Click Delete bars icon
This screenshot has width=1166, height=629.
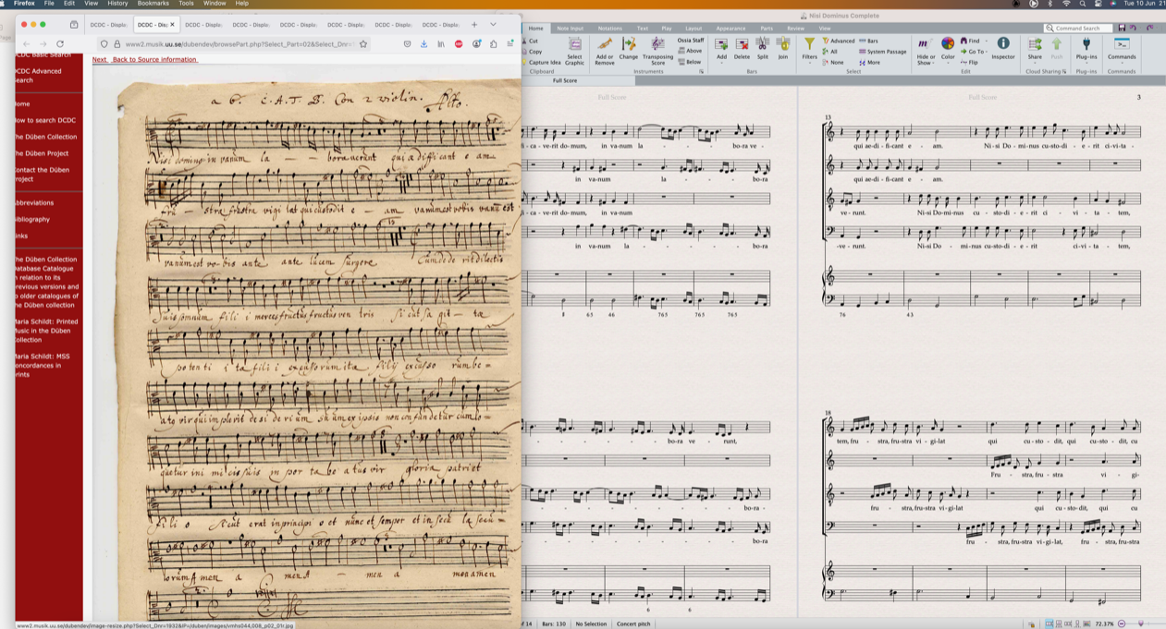[742, 49]
